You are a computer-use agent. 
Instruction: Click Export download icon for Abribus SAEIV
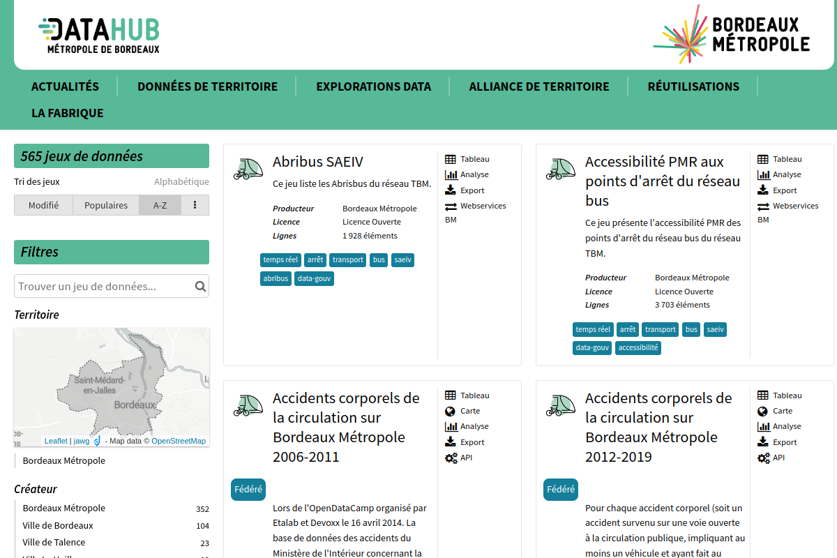451,190
